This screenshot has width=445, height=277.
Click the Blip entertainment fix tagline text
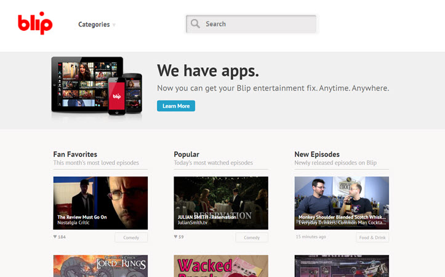273,88
